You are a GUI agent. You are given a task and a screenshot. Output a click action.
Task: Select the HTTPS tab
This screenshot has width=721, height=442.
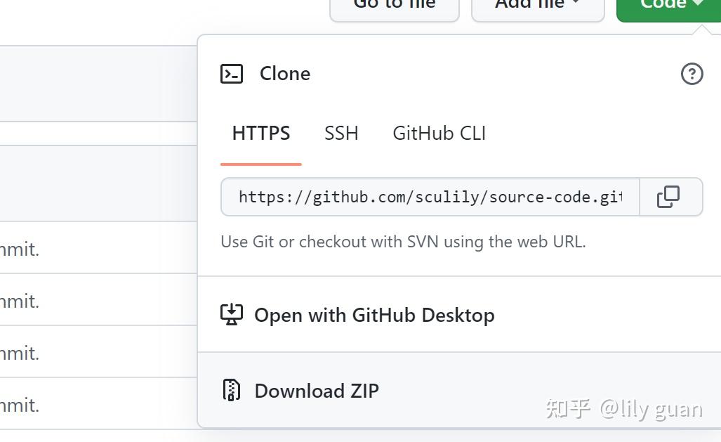click(260, 133)
